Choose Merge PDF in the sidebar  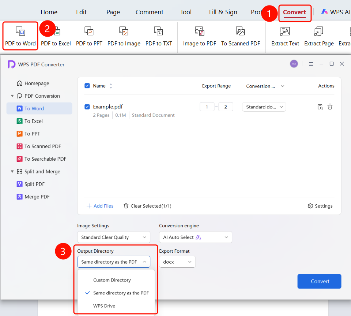[x=33, y=197]
